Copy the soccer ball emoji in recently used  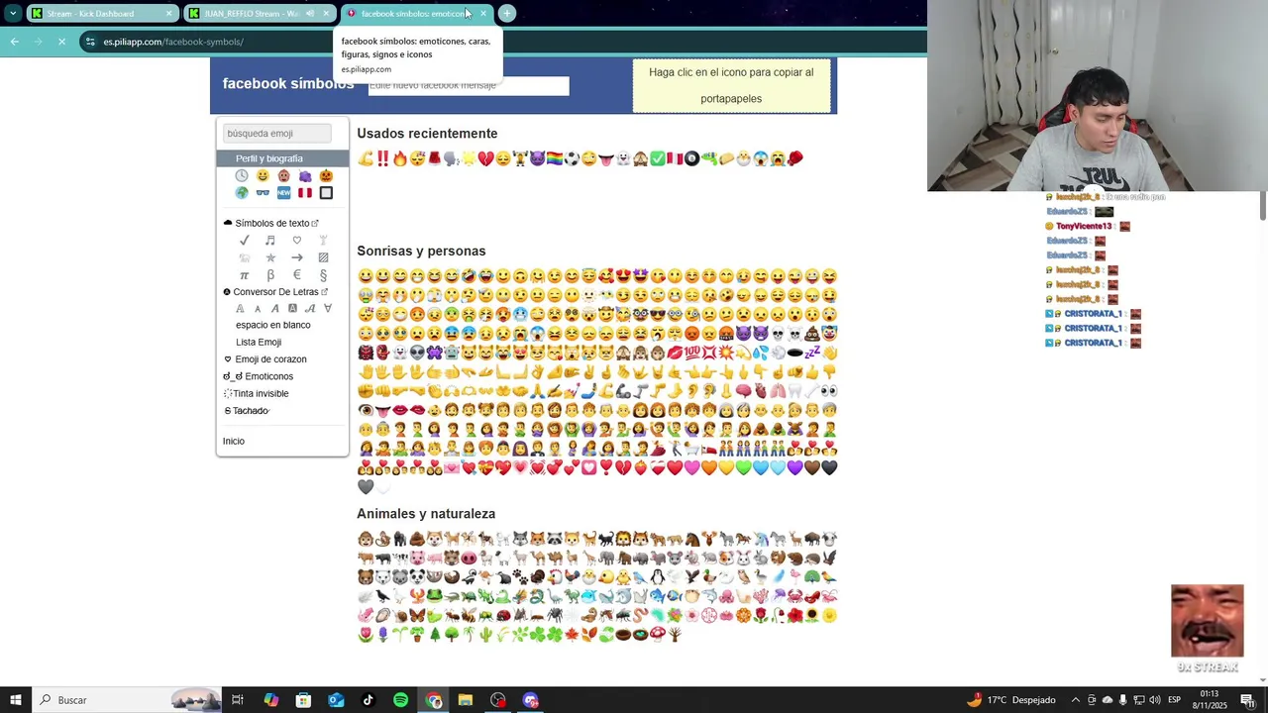click(572, 158)
